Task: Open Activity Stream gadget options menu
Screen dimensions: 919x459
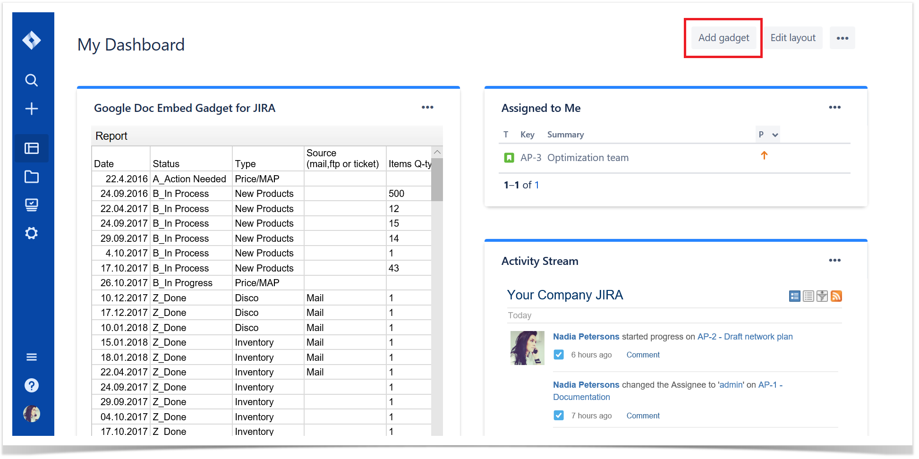Action: [x=834, y=260]
